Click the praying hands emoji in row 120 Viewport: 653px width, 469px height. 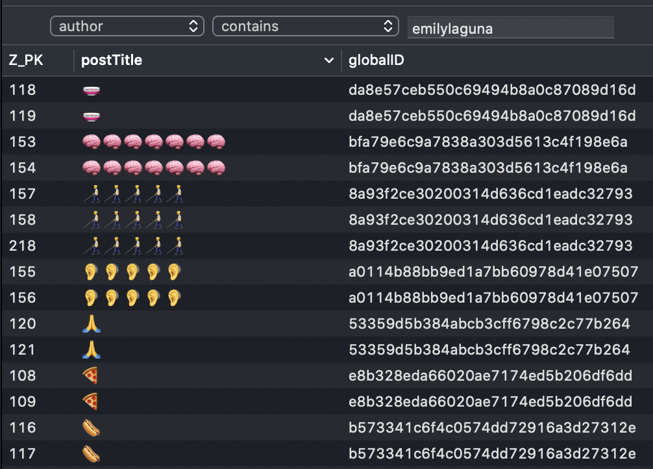[92, 324]
